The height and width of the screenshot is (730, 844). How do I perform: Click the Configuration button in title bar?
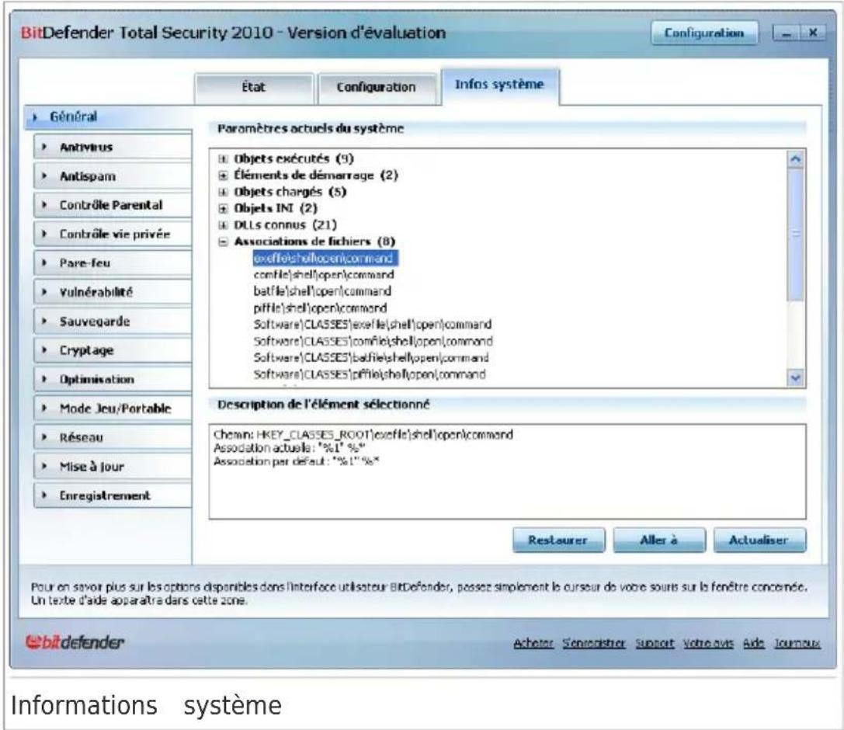tap(704, 33)
